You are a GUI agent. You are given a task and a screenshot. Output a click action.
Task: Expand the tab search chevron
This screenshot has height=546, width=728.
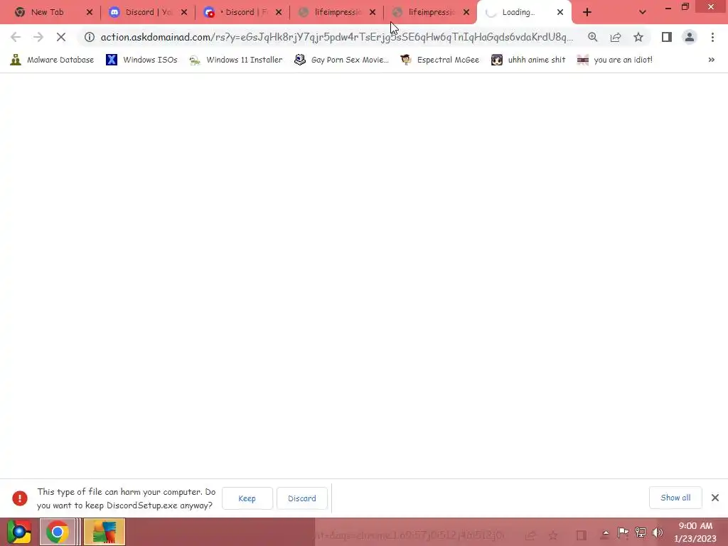(642, 13)
